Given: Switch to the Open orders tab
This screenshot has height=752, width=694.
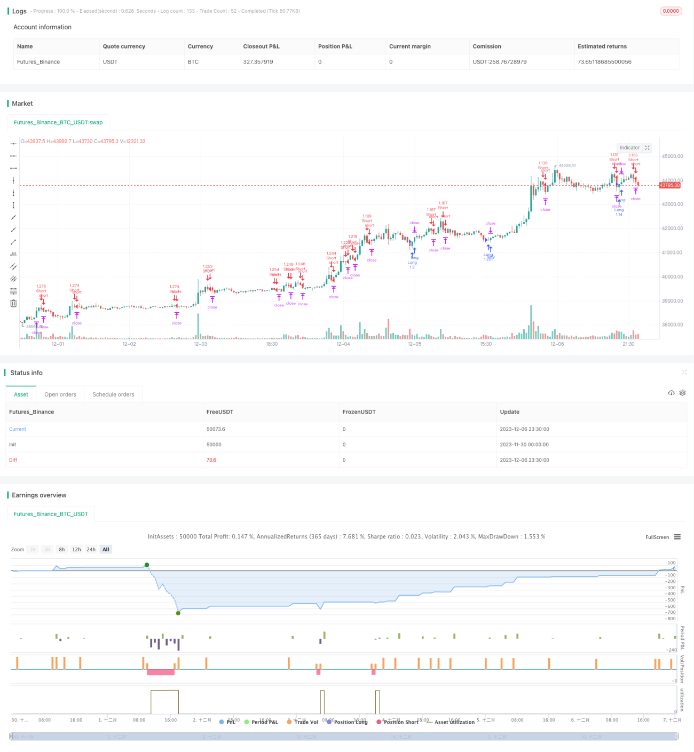Looking at the screenshot, I should [60, 394].
